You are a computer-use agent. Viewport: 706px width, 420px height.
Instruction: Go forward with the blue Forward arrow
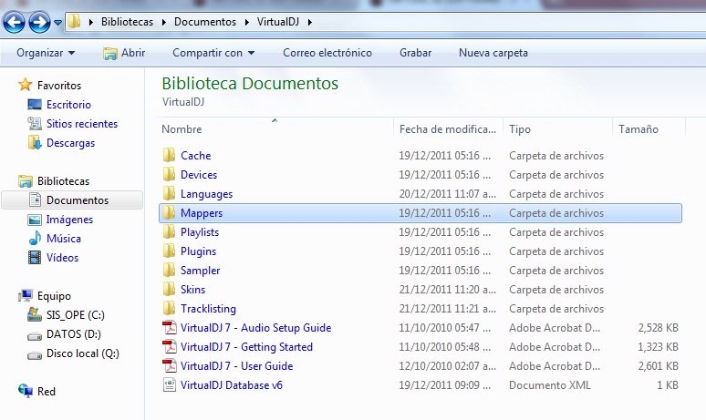[x=39, y=22]
